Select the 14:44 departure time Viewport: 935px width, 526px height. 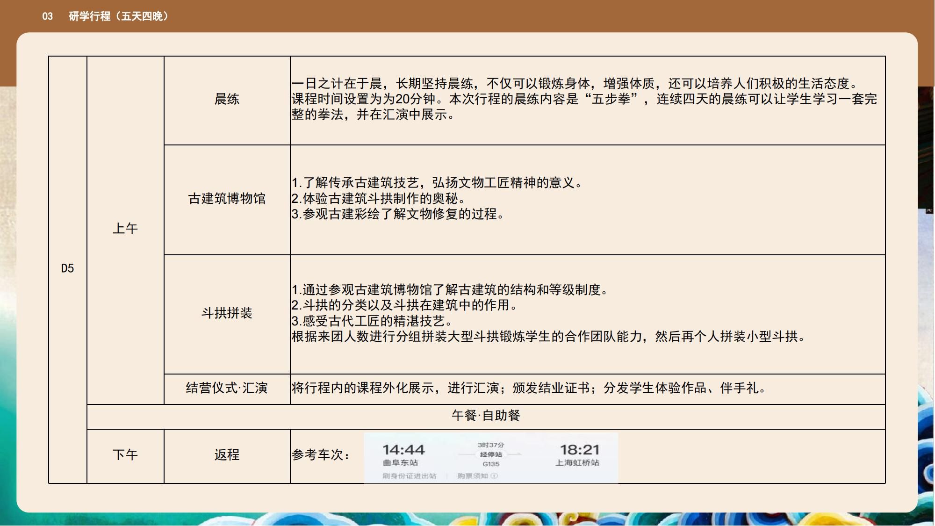pos(403,450)
